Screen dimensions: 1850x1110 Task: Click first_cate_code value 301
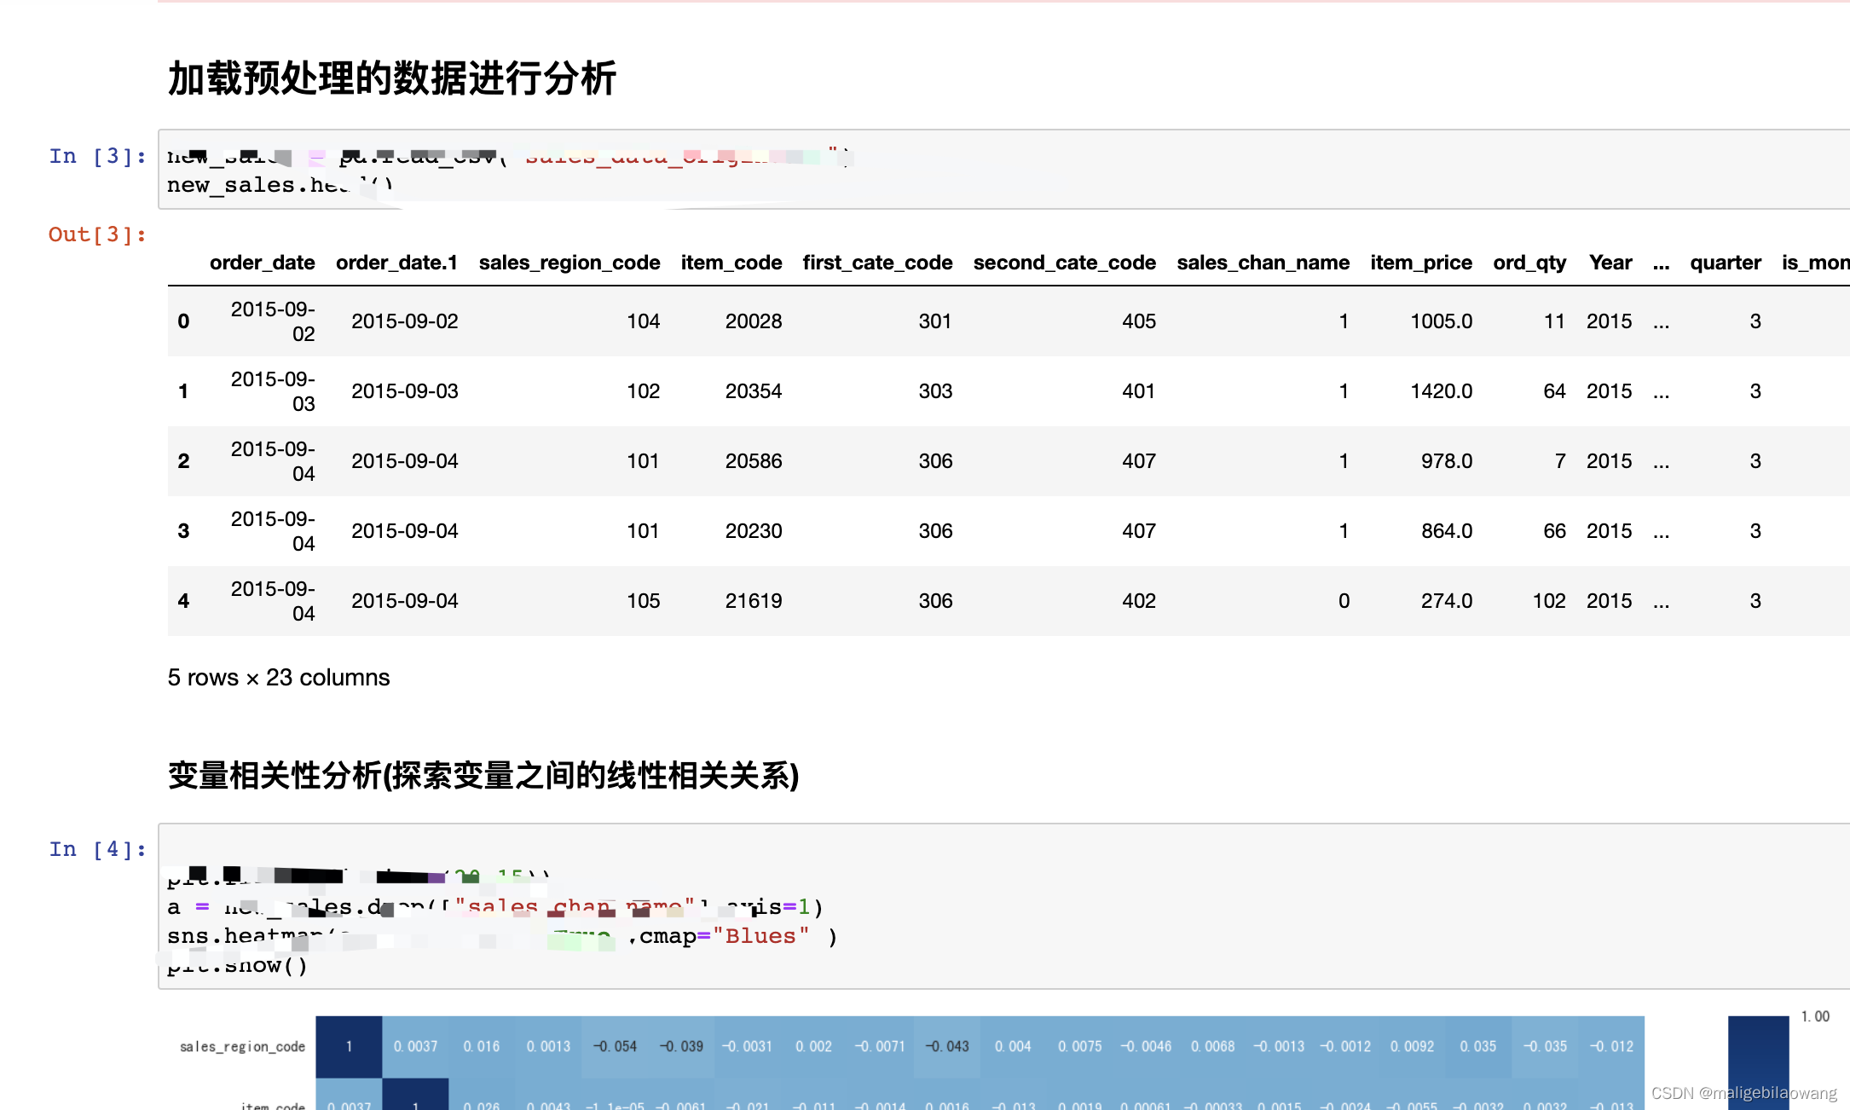(935, 321)
